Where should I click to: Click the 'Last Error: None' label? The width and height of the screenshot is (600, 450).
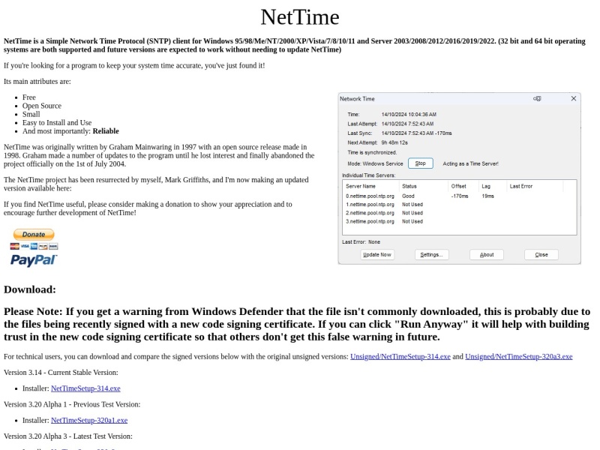pos(361,241)
